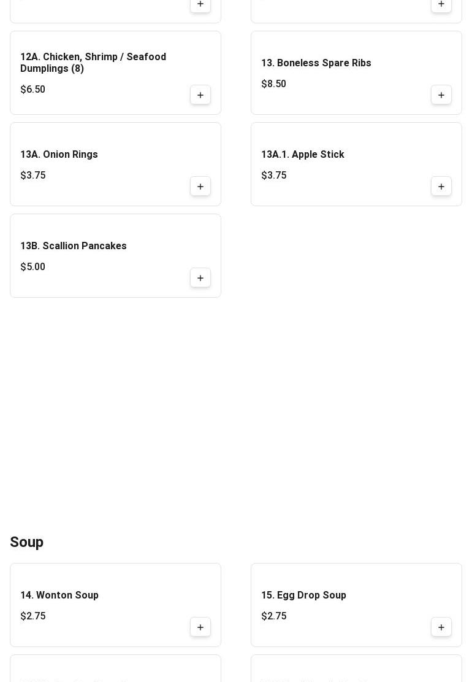
Task: Add Apple Stick using plus icon
Action: coord(441,187)
